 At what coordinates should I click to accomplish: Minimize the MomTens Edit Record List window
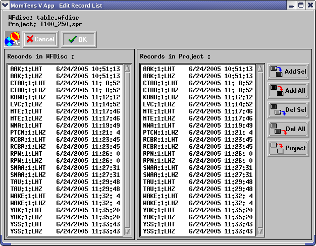pos(291,5)
